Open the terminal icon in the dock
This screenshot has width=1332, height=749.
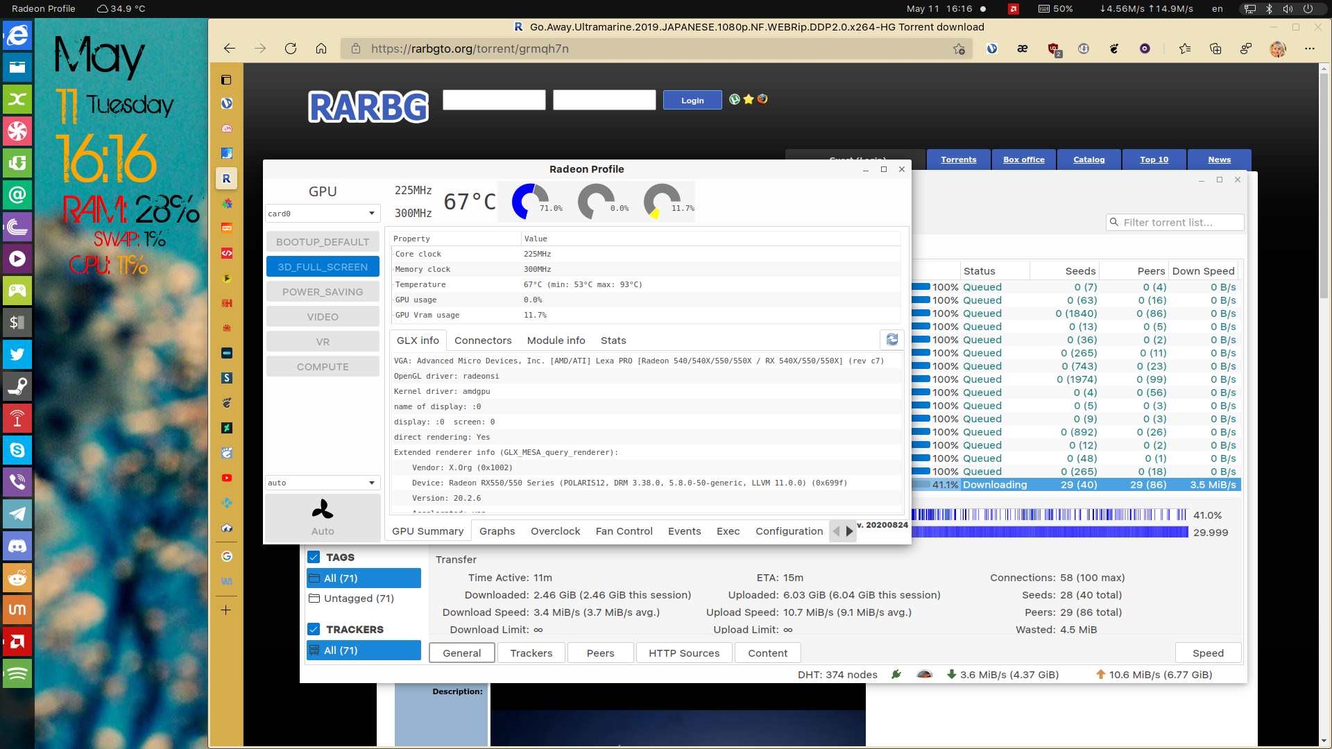(17, 322)
